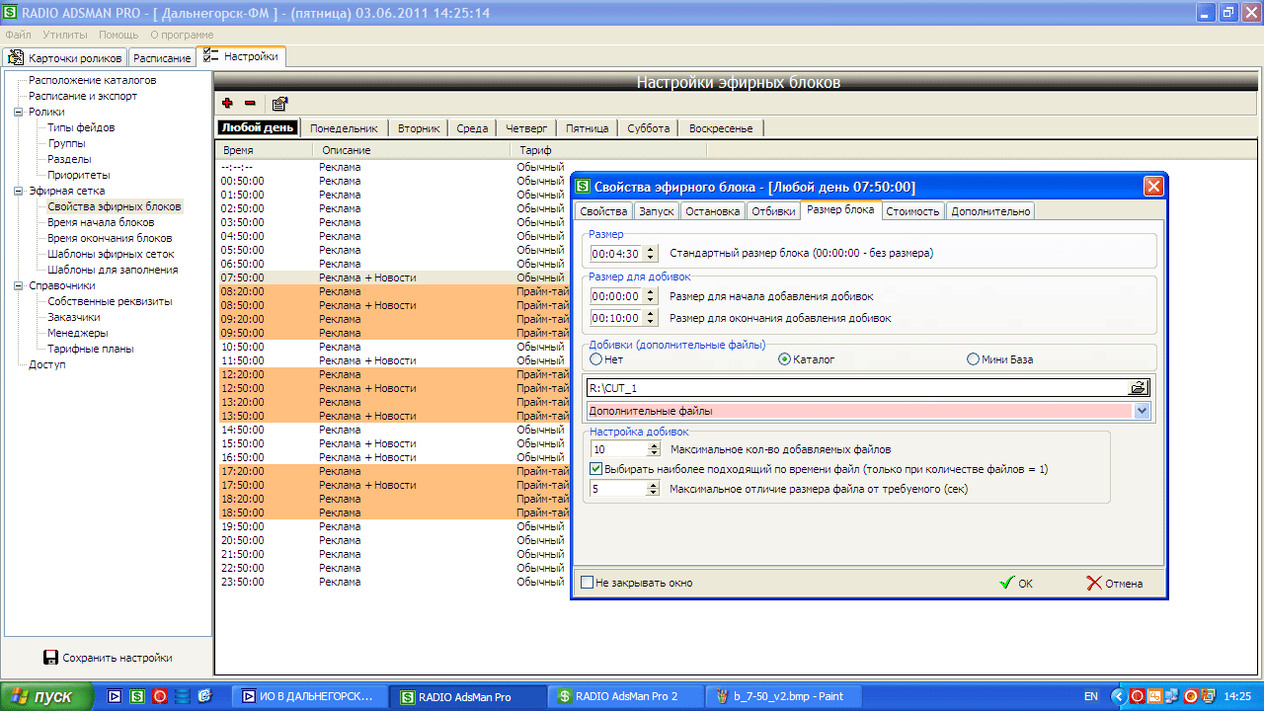Image resolution: width=1264 pixels, height=711 pixels.
Task: Switch to Остановка dialog tab
Action: (713, 211)
